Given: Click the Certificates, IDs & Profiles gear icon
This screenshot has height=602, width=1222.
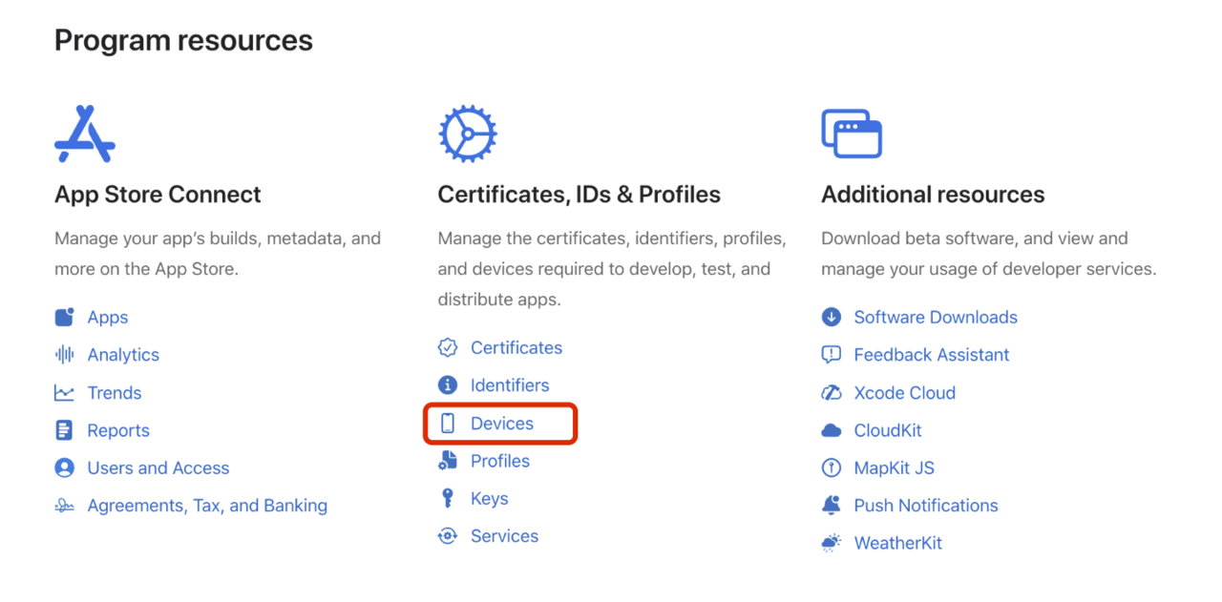Looking at the screenshot, I should point(468,134).
